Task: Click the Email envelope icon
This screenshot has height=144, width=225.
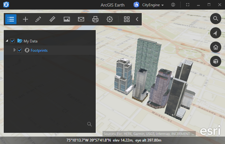Action: coord(81,19)
